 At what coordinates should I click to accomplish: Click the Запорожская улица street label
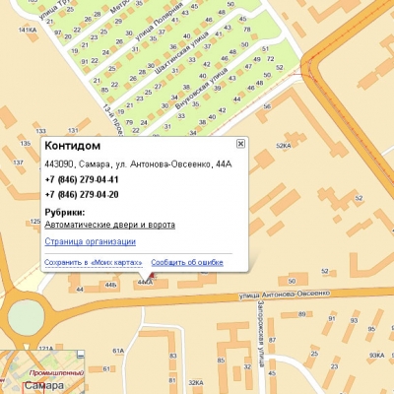click(x=261, y=334)
